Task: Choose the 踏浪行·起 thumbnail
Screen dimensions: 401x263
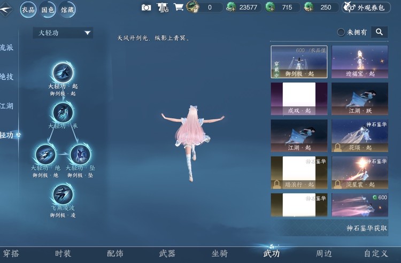Action: [299, 173]
